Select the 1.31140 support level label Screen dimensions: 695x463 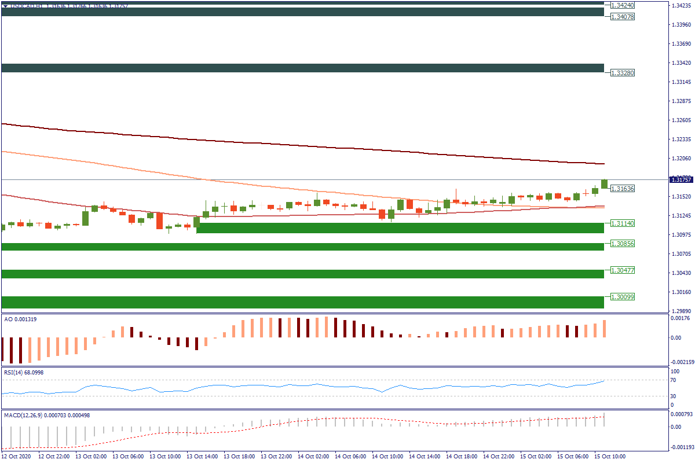pyautogui.click(x=623, y=223)
